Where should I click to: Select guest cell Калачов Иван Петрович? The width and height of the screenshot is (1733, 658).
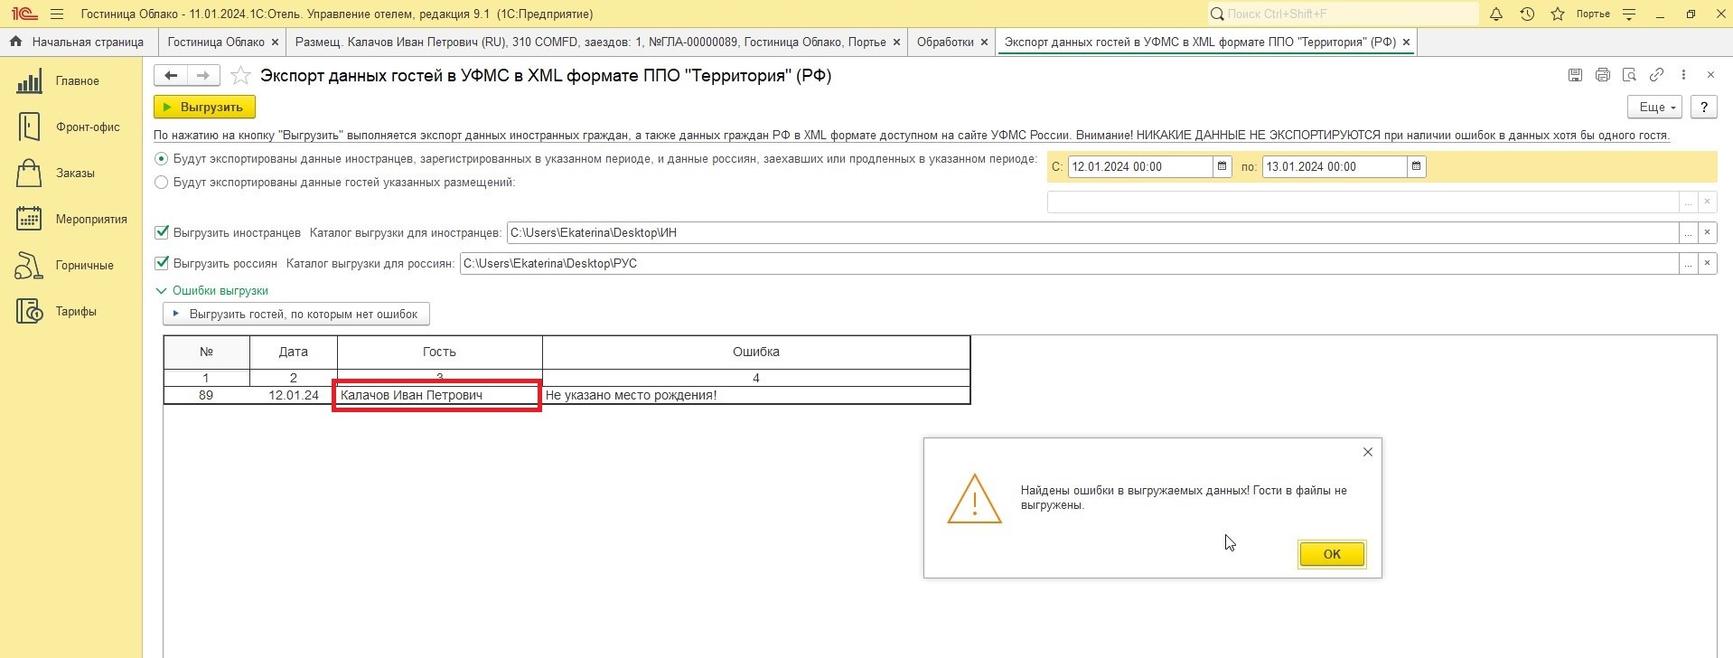point(439,395)
